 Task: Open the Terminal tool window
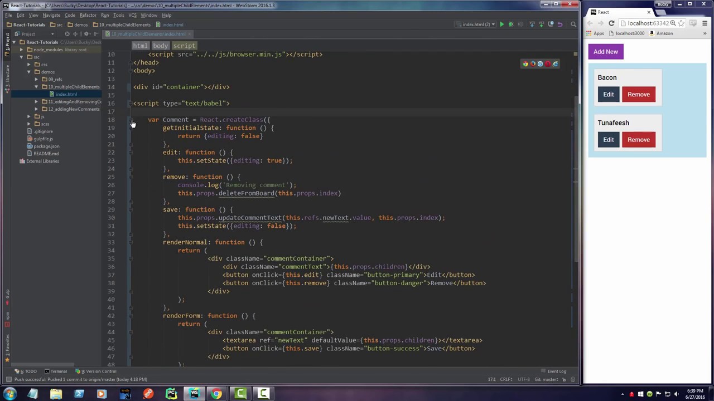coord(56,371)
